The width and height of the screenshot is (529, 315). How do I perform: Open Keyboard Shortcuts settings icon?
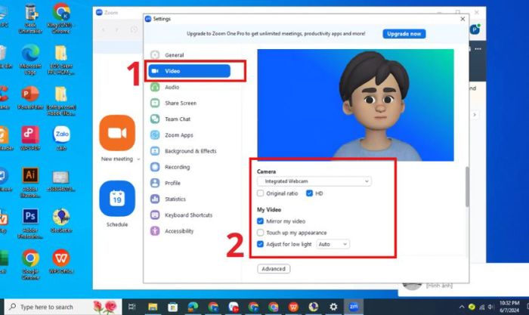155,215
